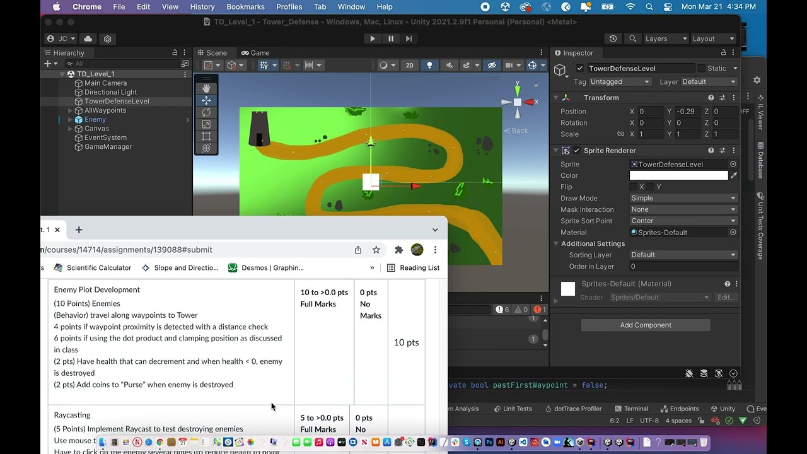Open Desmos Graphing bookmark

tap(266, 268)
